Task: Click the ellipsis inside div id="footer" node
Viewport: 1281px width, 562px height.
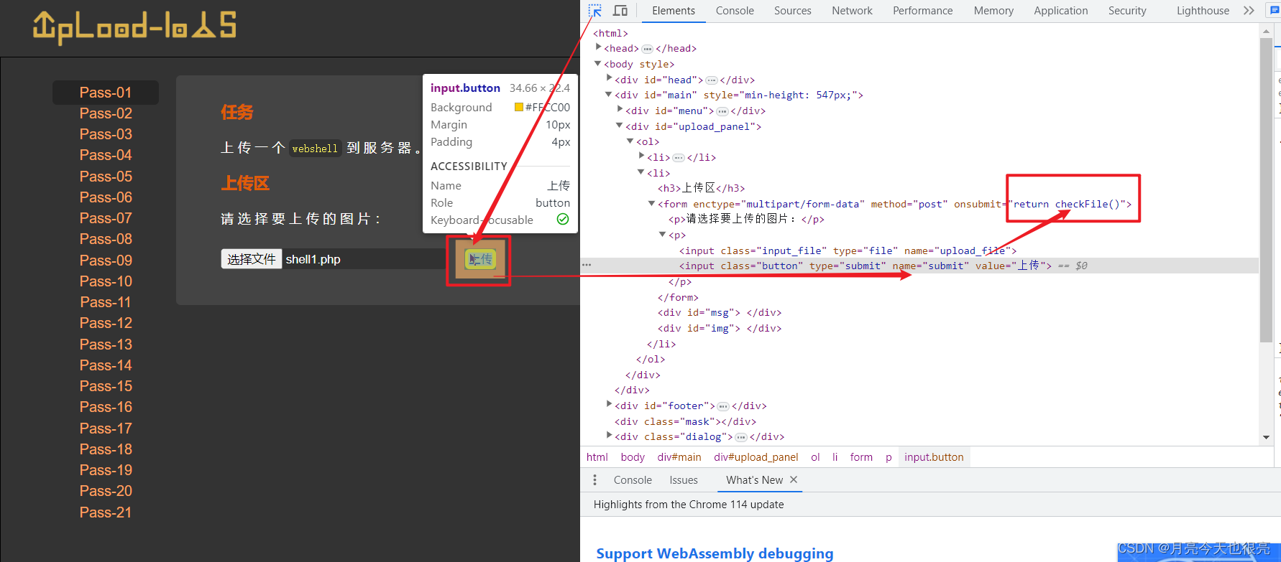Action: point(723,406)
